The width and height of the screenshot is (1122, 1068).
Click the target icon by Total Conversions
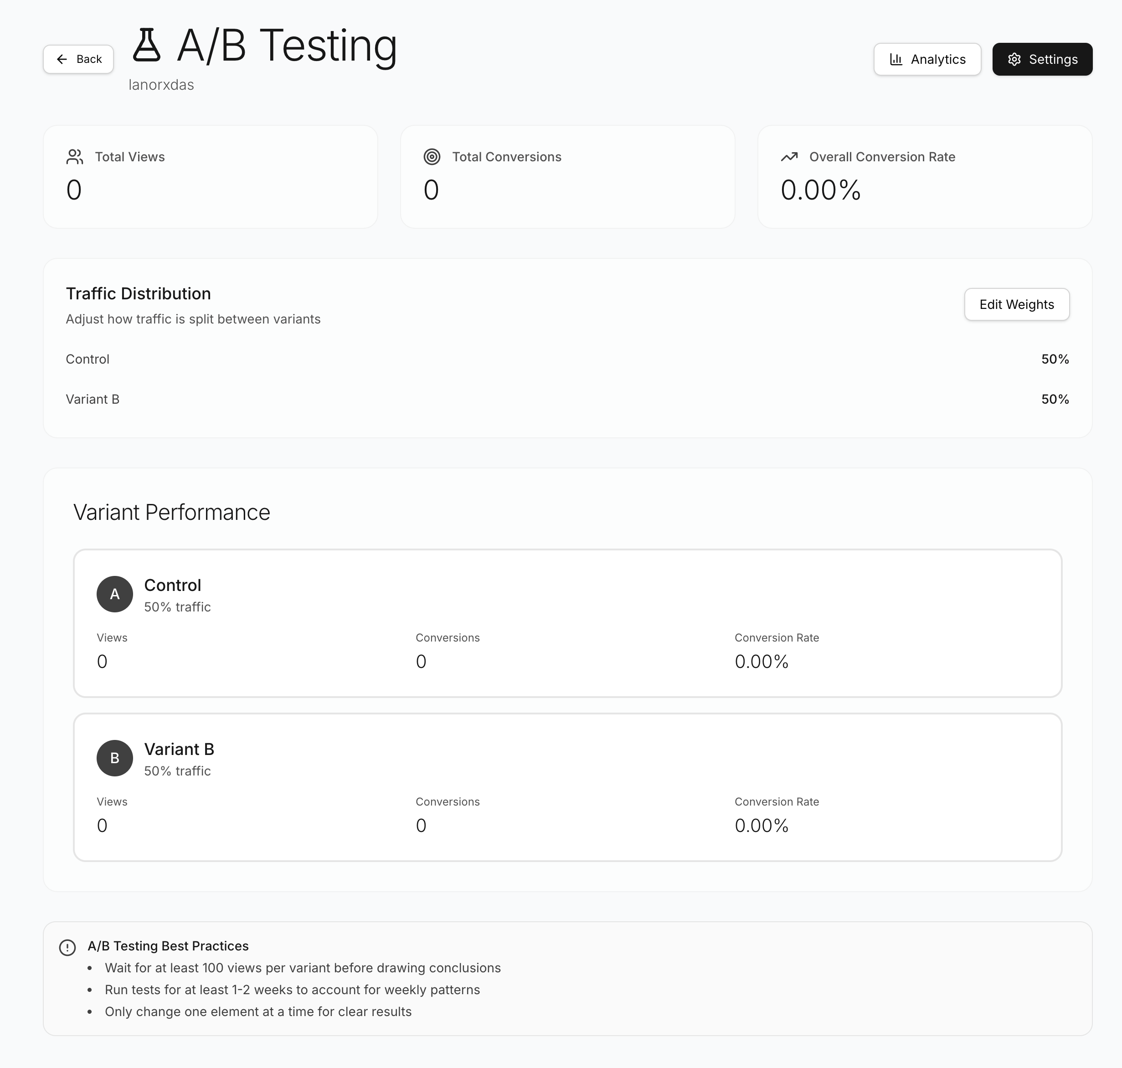click(x=432, y=157)
